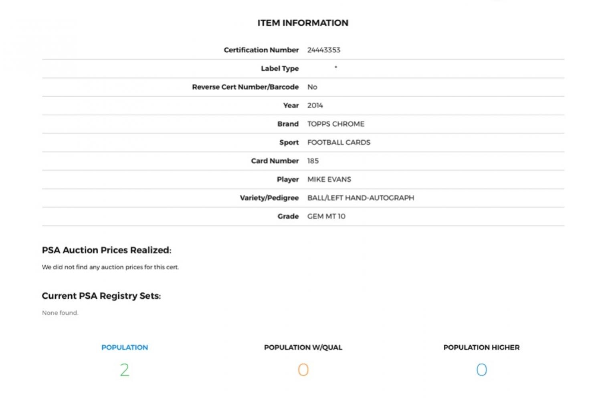Click the POPULATION HIGHER label

click(x=481, y=347)
